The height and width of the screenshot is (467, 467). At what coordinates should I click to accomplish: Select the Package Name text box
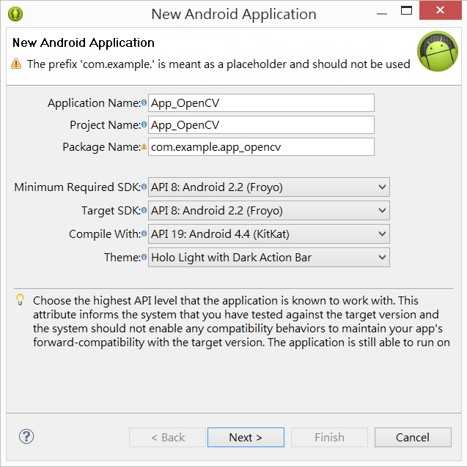pyautogui.click(x=261, y=147)
